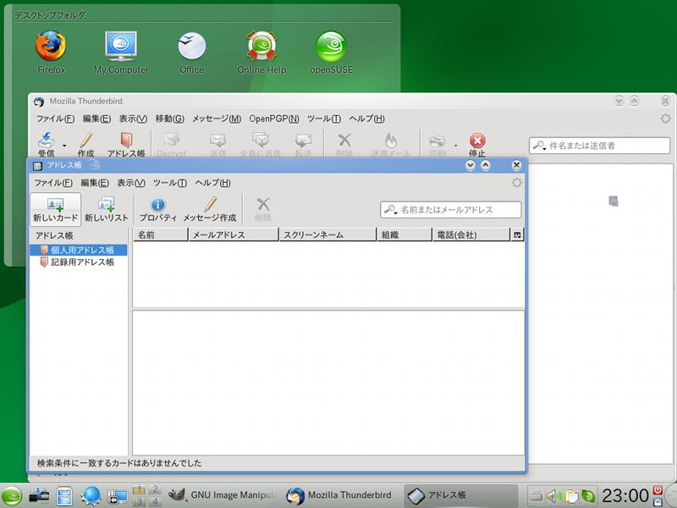
Task: Open プロパティ (Properties) in address book toolbar
Action: point(157,204)
